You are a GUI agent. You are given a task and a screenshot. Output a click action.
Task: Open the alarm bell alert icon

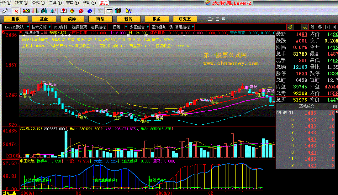click(x=53, y=11)
